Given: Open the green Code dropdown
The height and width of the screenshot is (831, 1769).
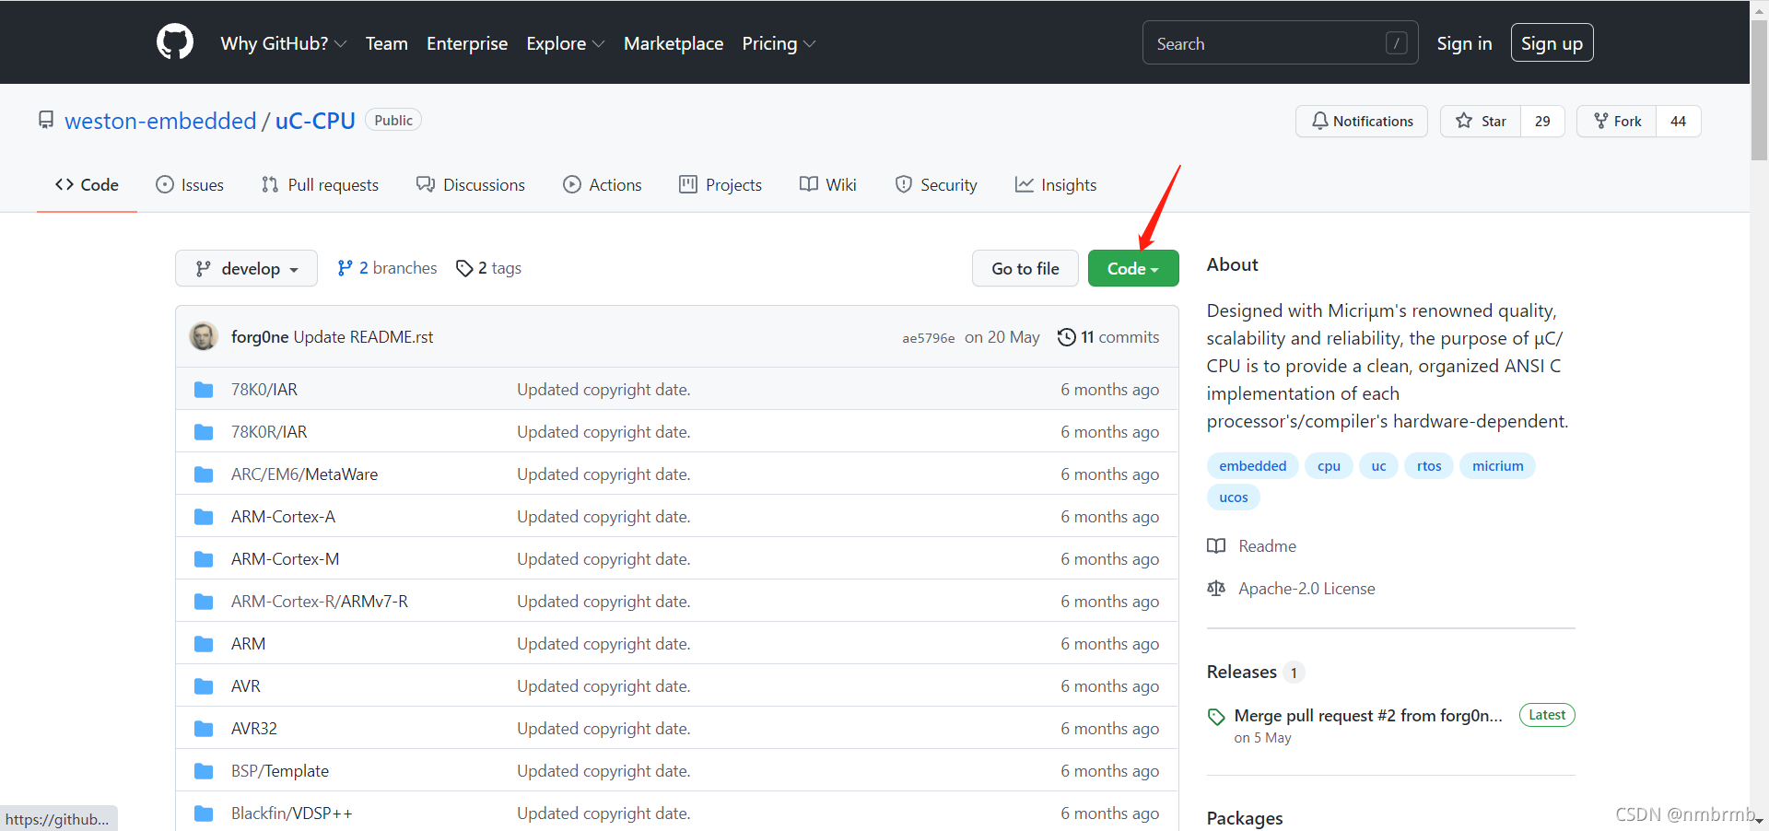Looking at the screenshot, I should [1133, 268].
